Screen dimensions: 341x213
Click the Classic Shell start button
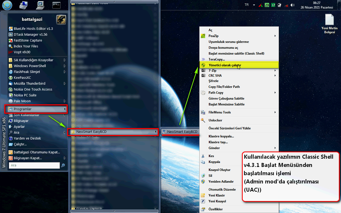7,5
